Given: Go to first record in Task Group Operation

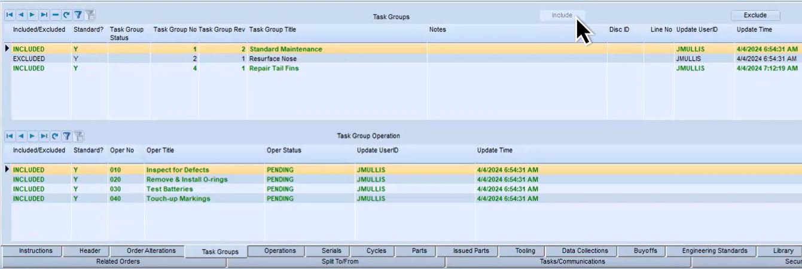Looking at the screenshot, I should tap(11, 136).
